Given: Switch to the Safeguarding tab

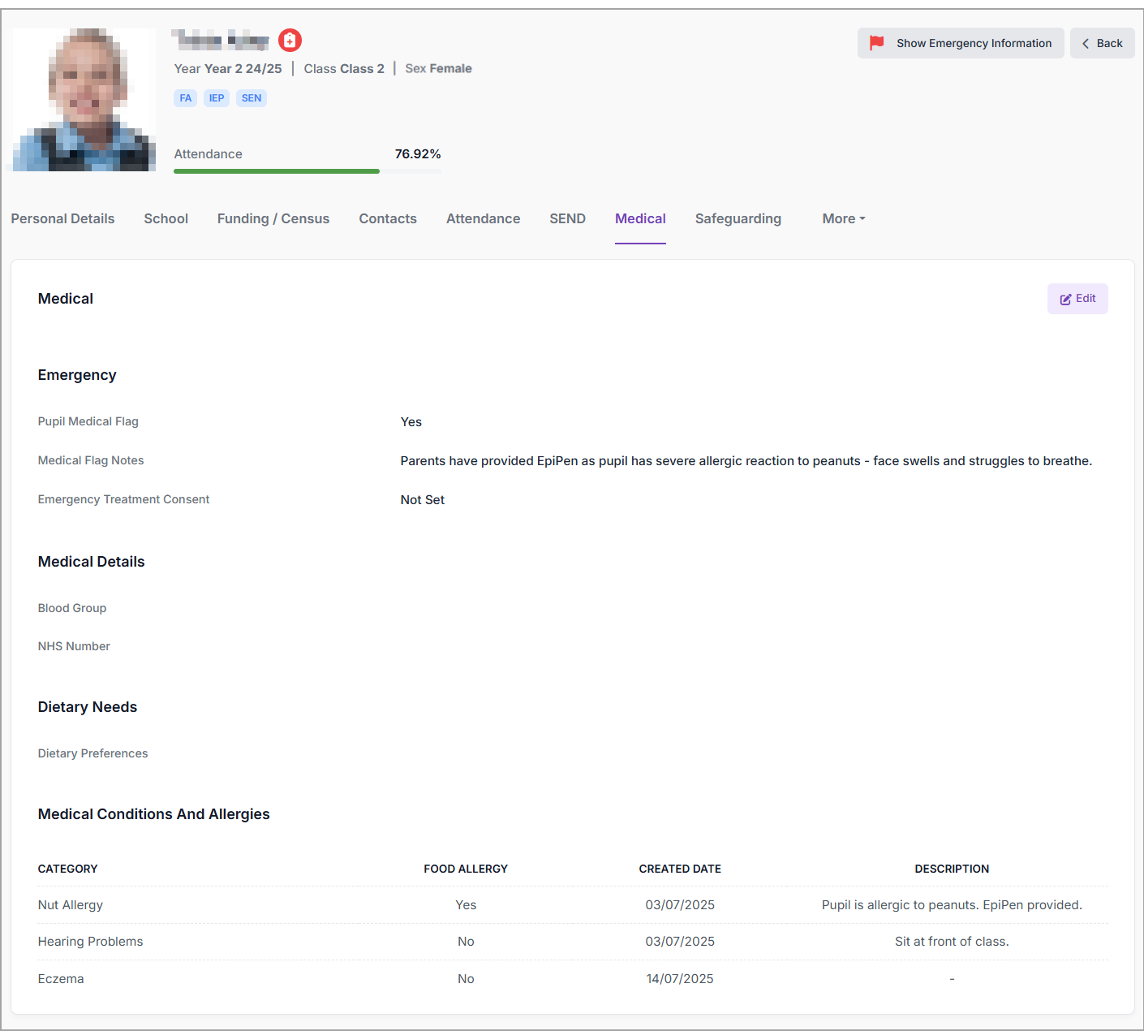Looking at the screenshot, I should [738, 219].
